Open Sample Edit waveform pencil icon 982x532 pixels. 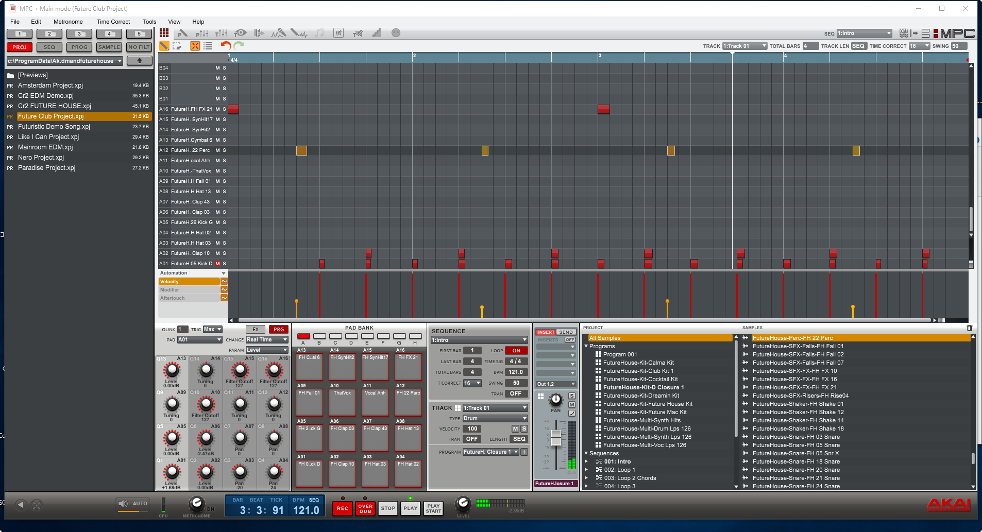[x=299, y=33]
